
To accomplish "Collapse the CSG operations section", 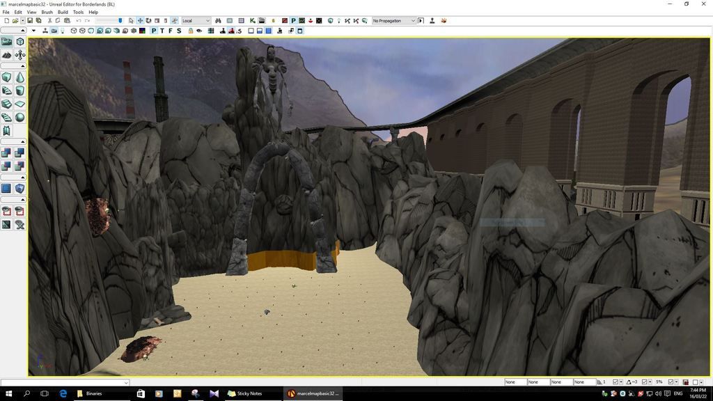I will pos(14,142).
